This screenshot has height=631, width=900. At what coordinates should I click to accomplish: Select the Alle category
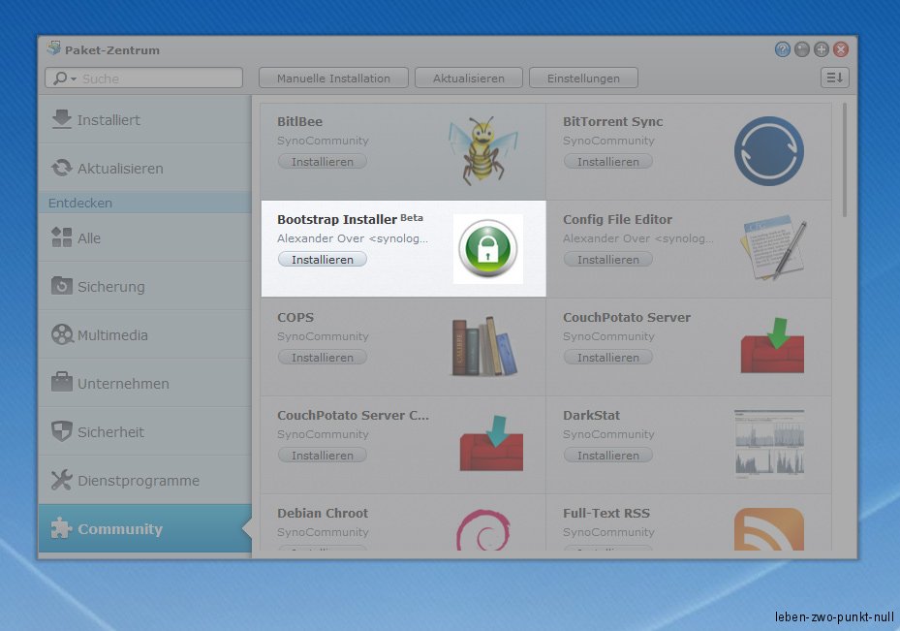[144, 237]
